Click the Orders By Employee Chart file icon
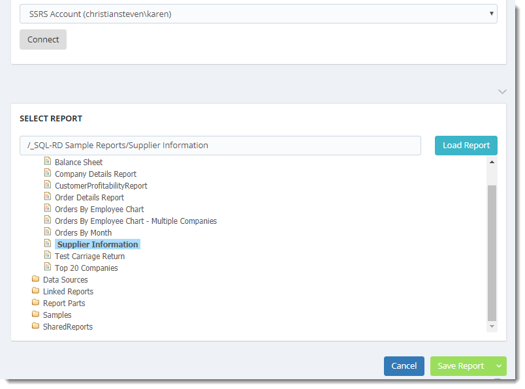This screenshot has height=389, width=525. click(48, 208)
